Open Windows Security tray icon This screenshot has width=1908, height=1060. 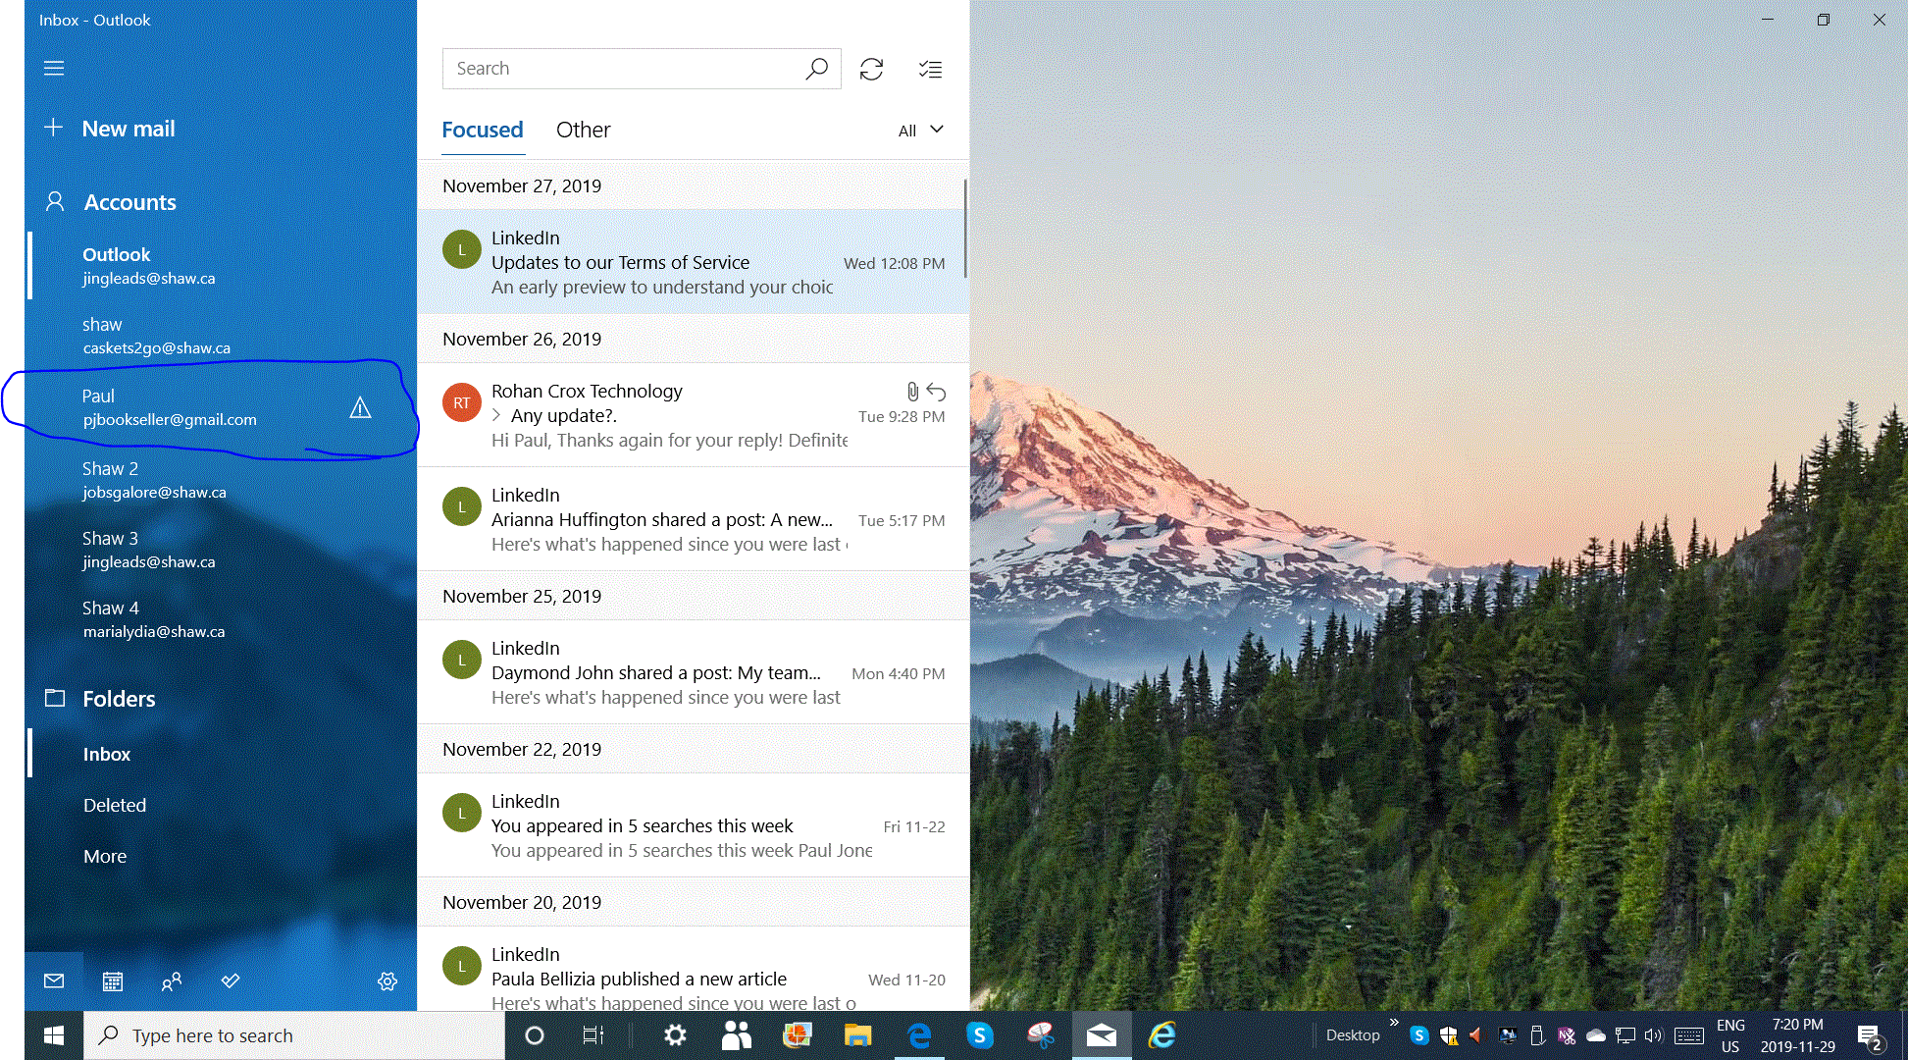click(1448, 1035)
